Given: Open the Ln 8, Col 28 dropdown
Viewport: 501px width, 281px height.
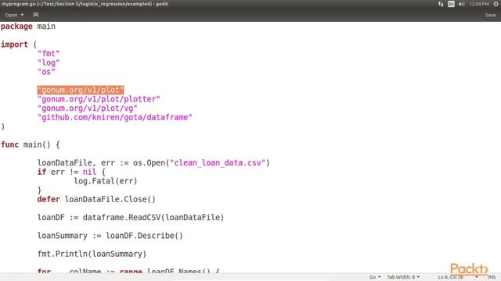Looking at the screenshot, I should coord(458,277).
